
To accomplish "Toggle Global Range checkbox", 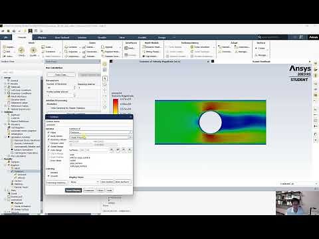I will tap(49, 147).
